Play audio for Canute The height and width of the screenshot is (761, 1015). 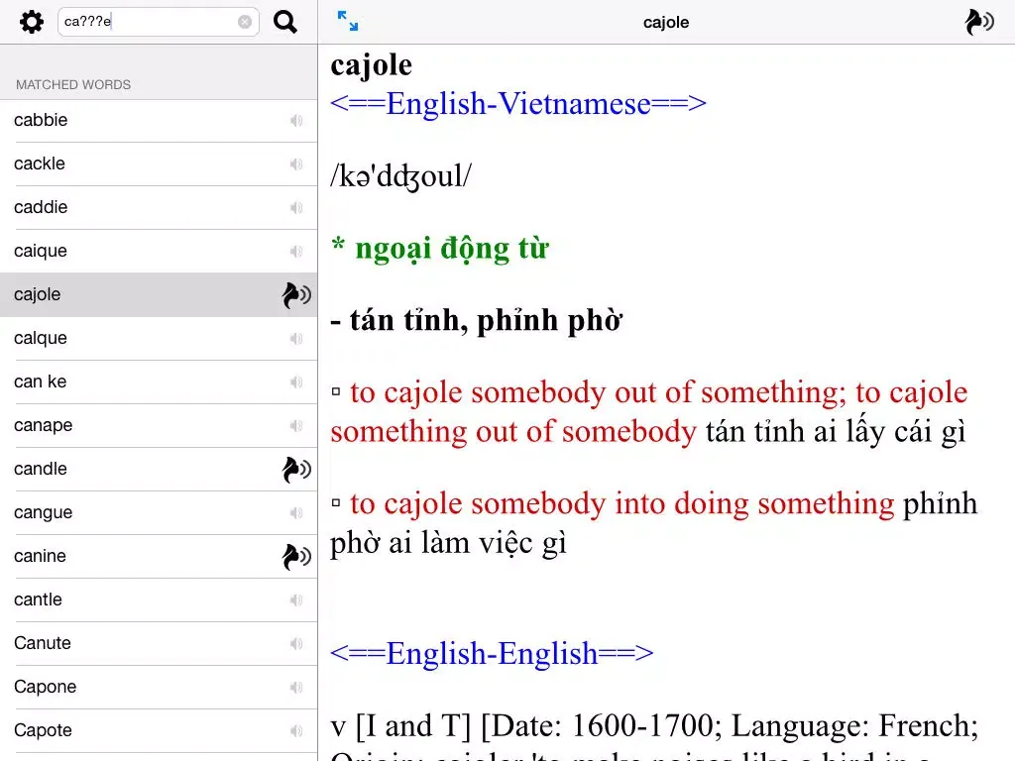[x=295, y=644]
